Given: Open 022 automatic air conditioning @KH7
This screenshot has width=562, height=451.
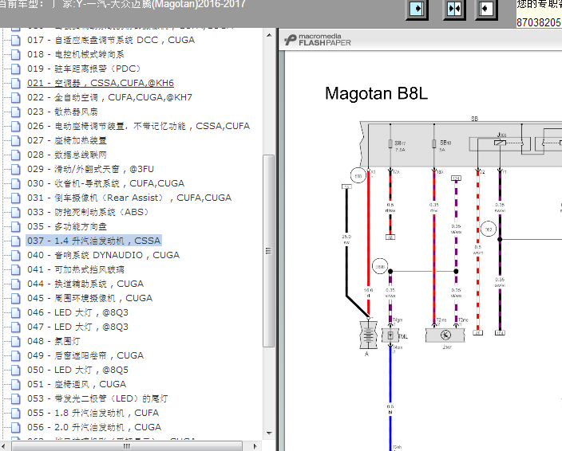Looking at the screenshot, I should click(109, 97).
